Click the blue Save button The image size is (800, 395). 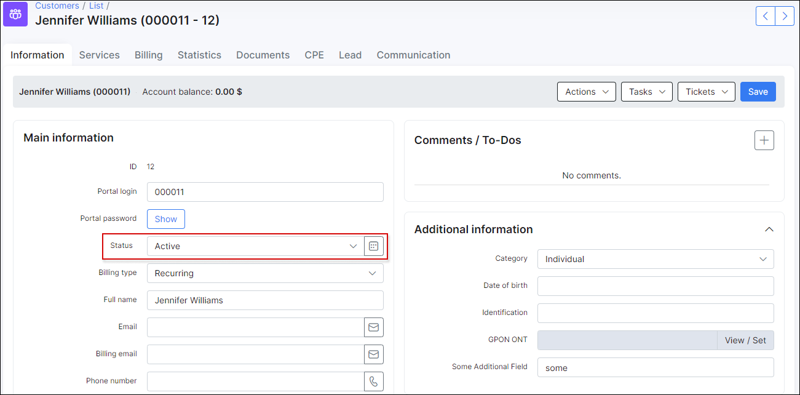pos(758,92)
